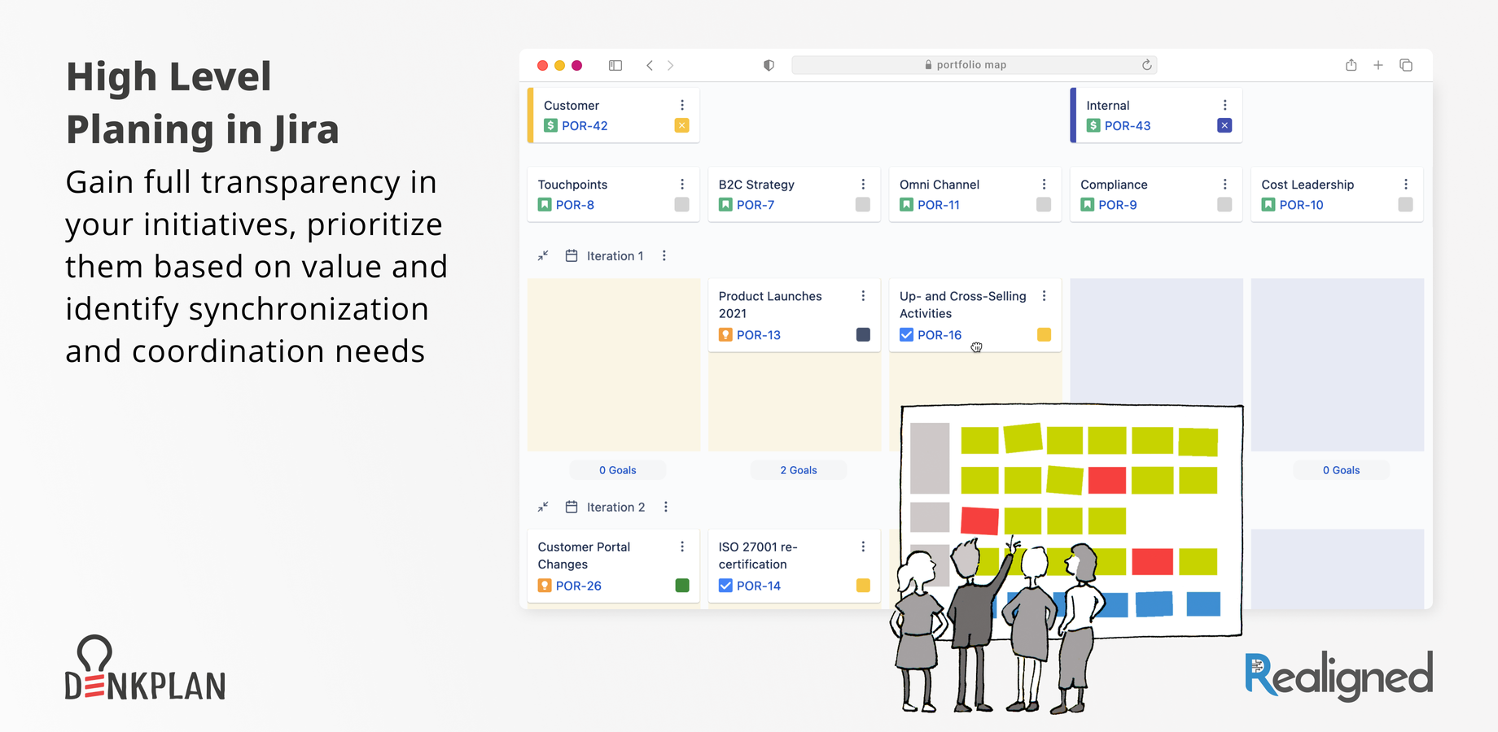1498x732 pixels.
Task: Open the Compliance card options menu
Action: [1224, 184]
